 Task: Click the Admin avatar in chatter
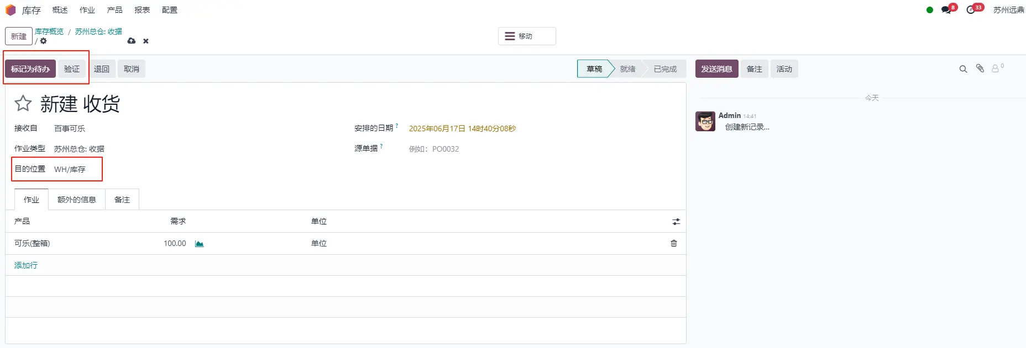coord(705,121)
